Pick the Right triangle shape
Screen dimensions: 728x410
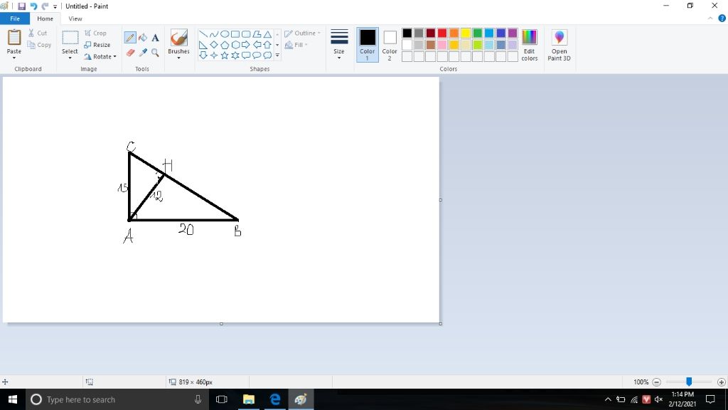pyautogui.click(x=203, y=45)
